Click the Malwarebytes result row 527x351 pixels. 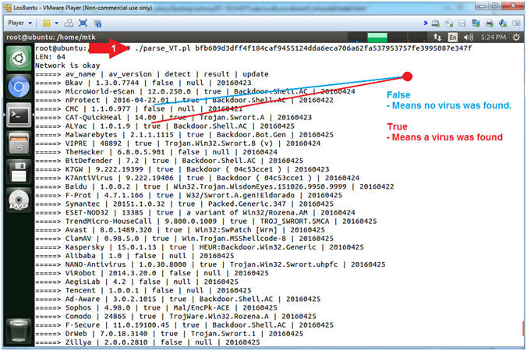click(185, 135)
